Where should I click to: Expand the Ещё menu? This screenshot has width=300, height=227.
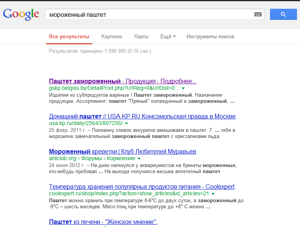tap(168, 37)
